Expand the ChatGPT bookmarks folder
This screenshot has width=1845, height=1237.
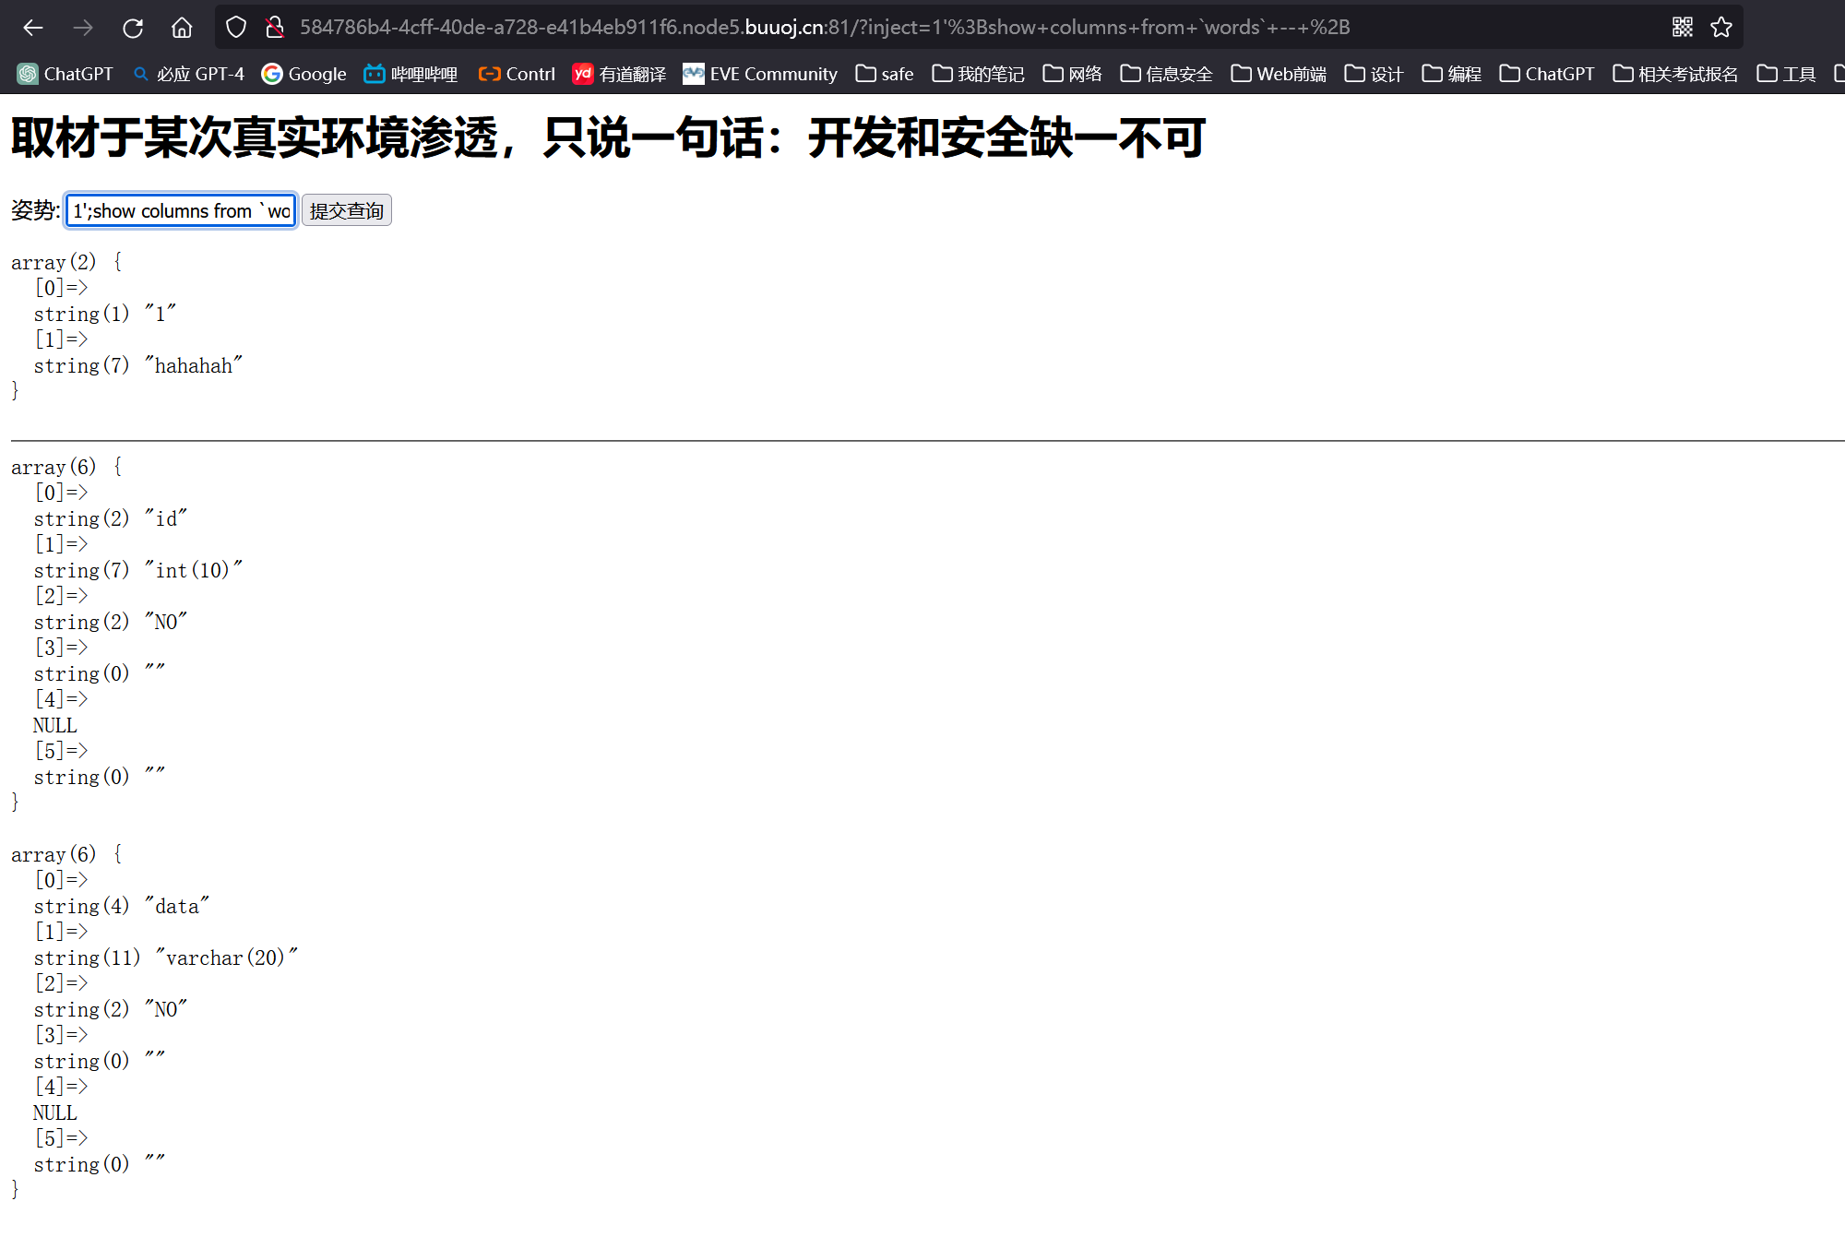(x=1547, y=74)
